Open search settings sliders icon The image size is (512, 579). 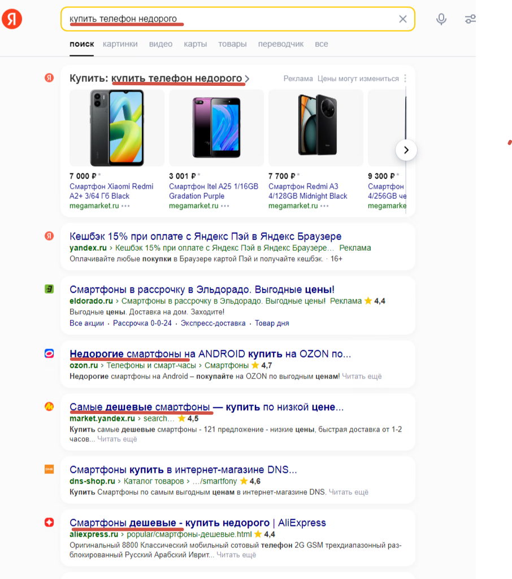470,19
